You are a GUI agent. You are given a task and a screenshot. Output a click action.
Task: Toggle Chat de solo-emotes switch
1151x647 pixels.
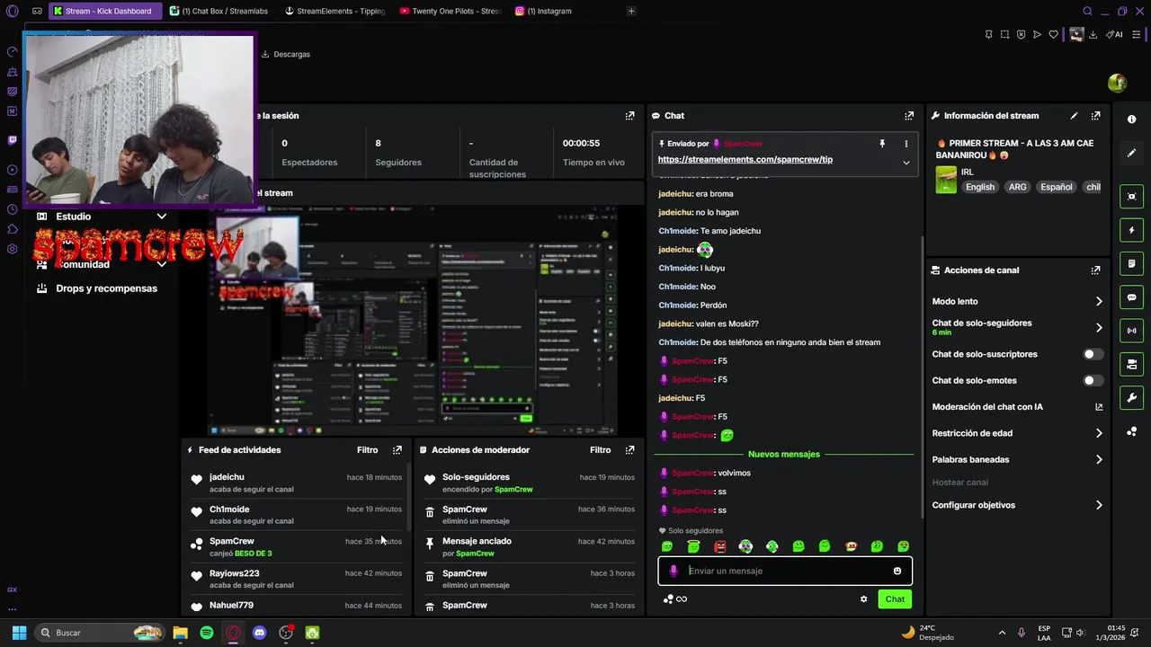click(1093, 381)
